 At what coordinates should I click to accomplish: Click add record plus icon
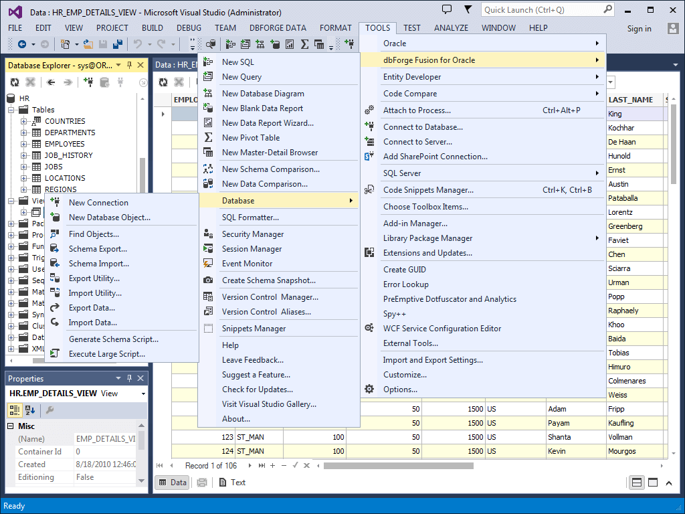273,466
